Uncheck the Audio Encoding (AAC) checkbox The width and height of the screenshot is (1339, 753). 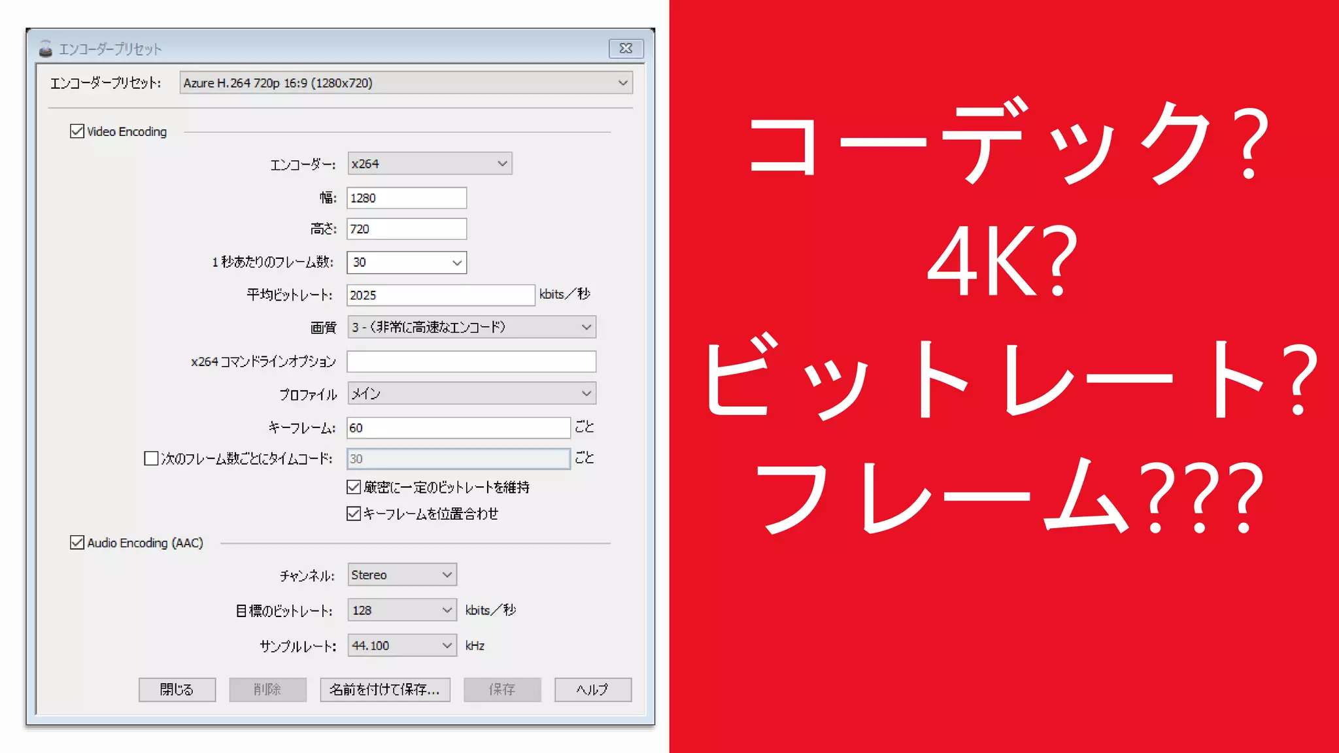tap(77, 543)
